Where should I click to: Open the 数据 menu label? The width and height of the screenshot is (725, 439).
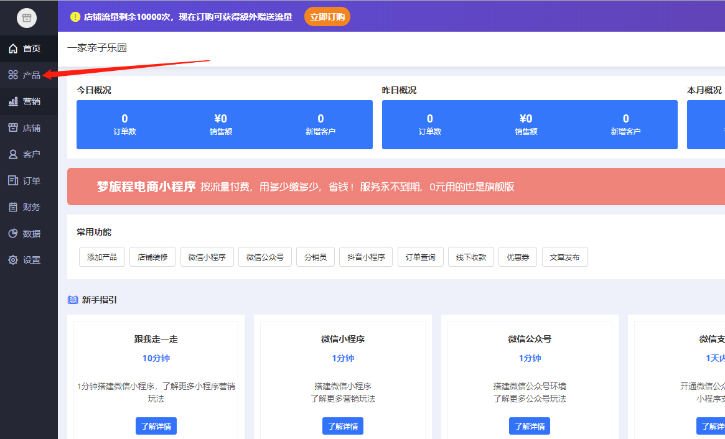[32, 233]
